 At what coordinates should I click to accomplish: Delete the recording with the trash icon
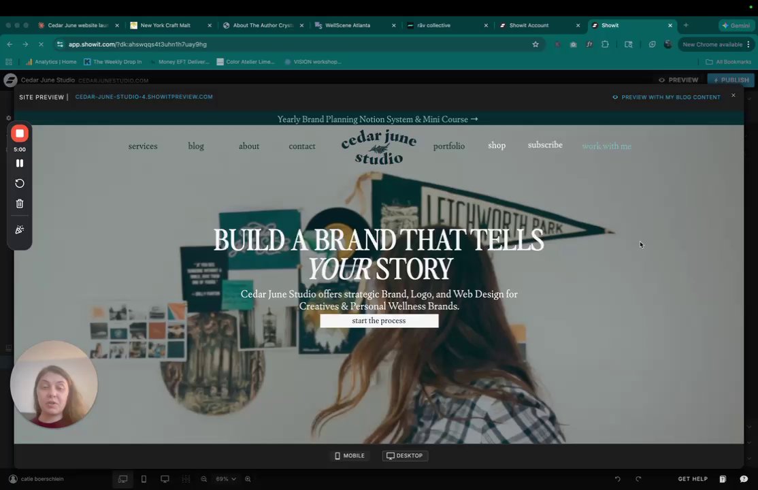point(20,203)
